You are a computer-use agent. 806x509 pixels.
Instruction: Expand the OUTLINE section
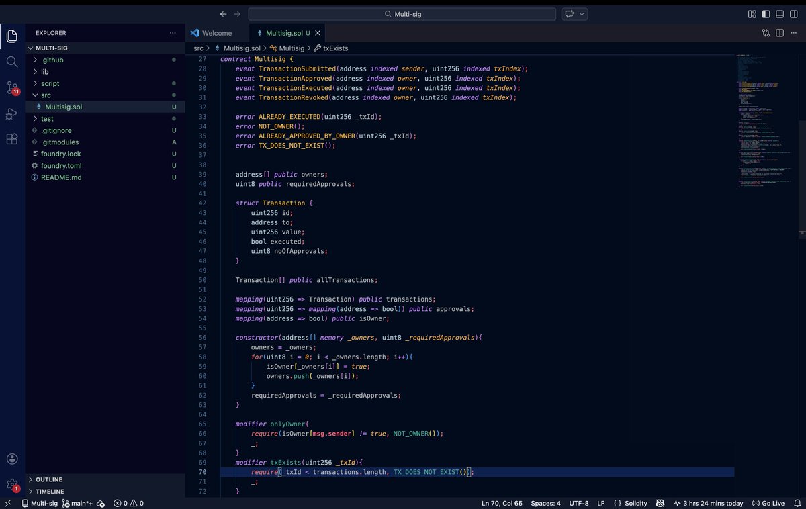105,479
